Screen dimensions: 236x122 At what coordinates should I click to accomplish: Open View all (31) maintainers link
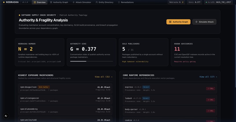click(x=104, y=77)
